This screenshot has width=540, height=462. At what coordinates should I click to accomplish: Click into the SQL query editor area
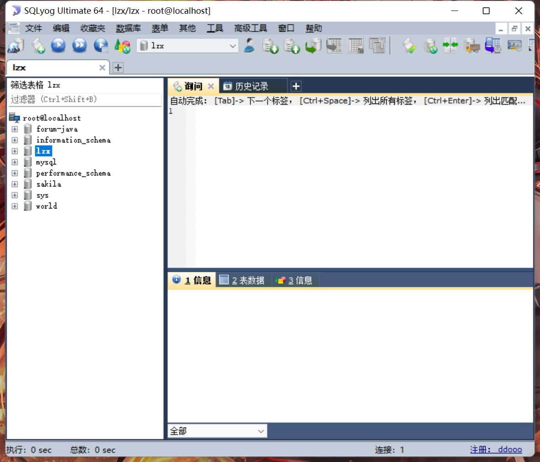[x=364, y=187]
